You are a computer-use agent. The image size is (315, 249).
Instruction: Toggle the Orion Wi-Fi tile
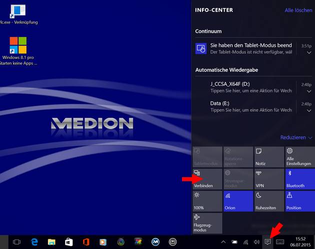coord(238,201)
